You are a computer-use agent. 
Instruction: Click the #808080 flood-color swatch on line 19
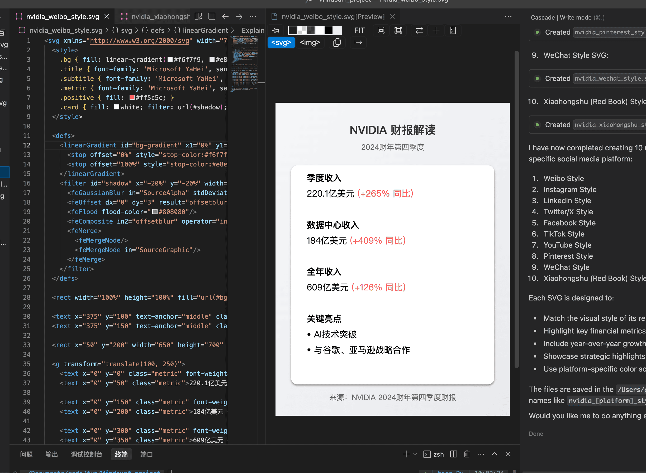click(155, 212)
